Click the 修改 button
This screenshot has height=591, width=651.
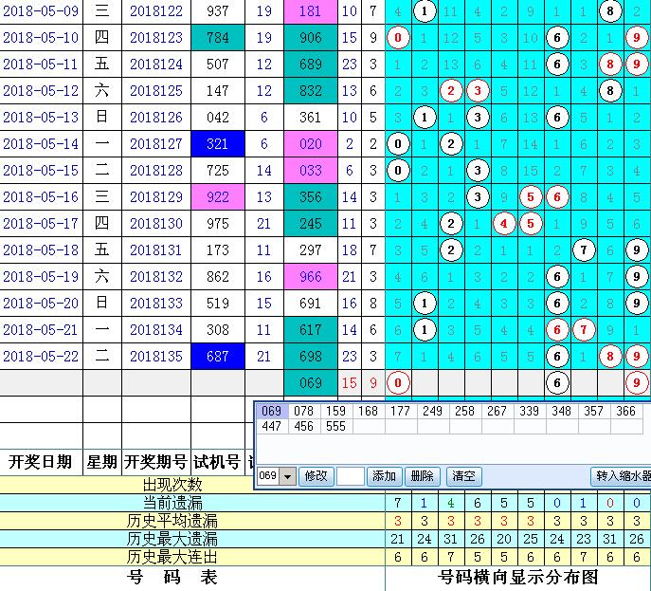[x=316, y=476]
